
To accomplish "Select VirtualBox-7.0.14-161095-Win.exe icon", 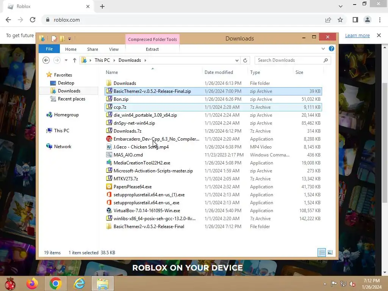I will point(109,210).
